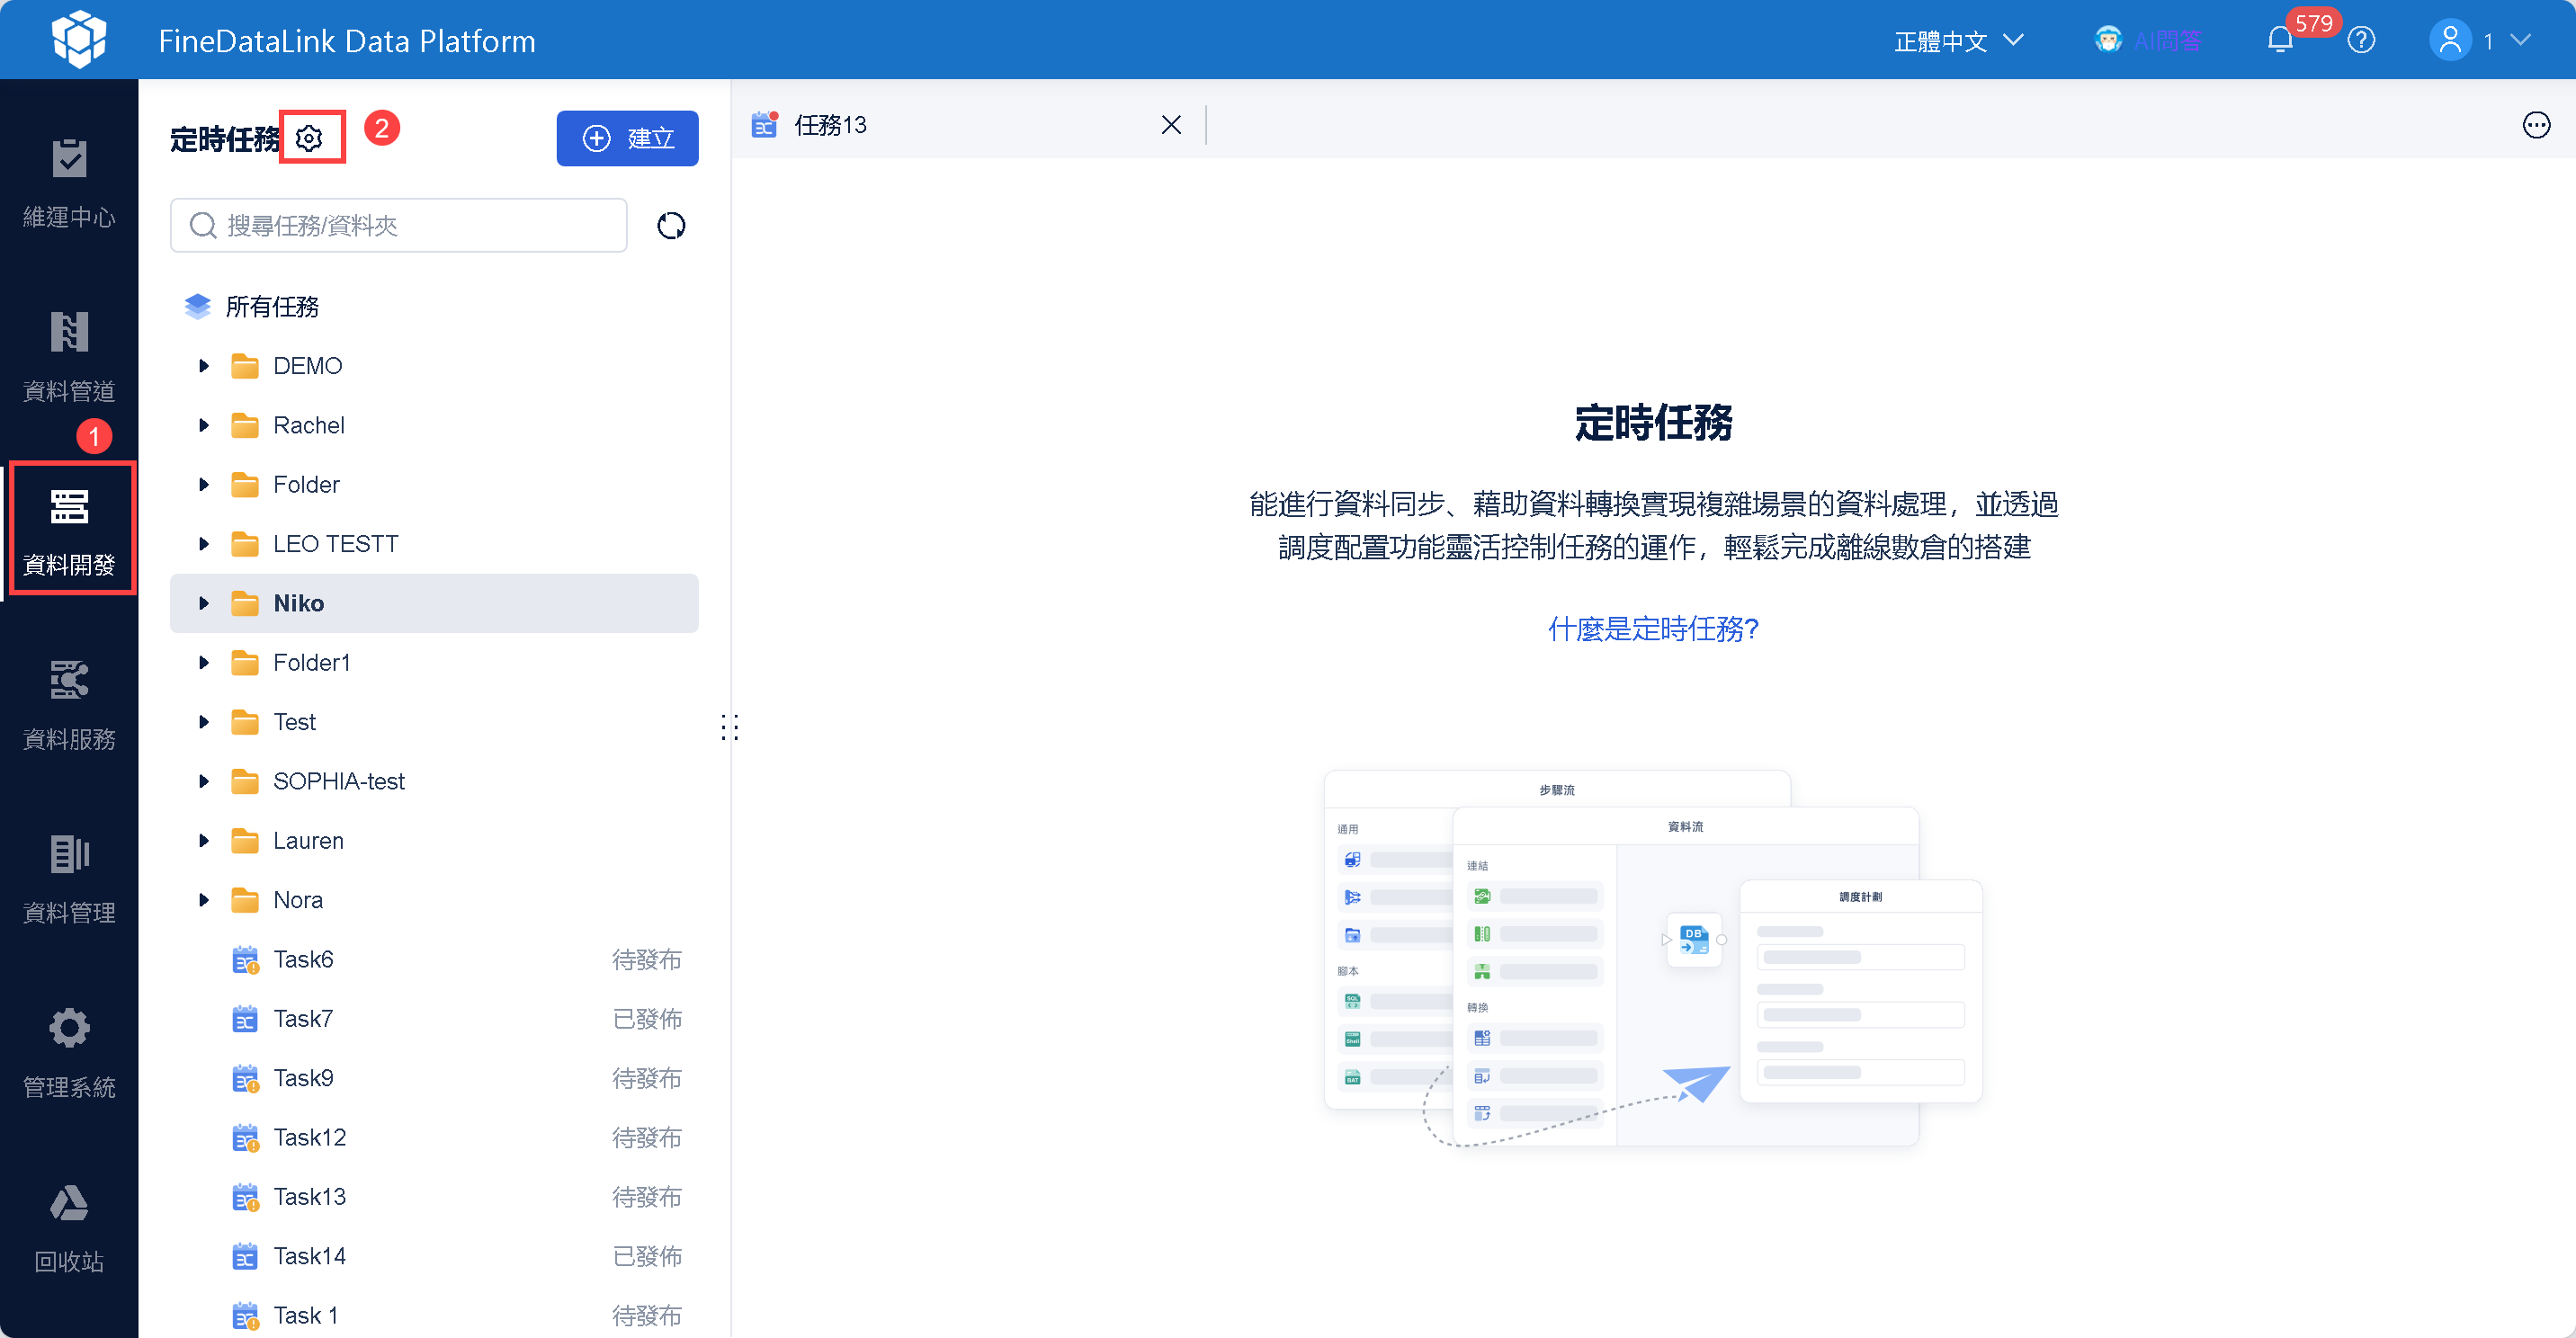Open the 資料管理 sidebar module
Image resolution: width=2576 pixels, height=1338 pixels.
click(69, 878)
